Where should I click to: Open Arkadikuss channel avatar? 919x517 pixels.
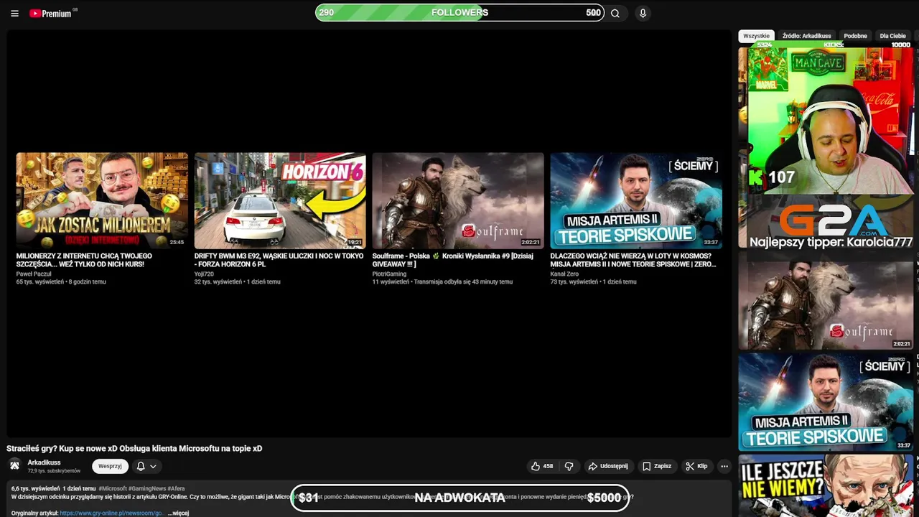(14, 466)
